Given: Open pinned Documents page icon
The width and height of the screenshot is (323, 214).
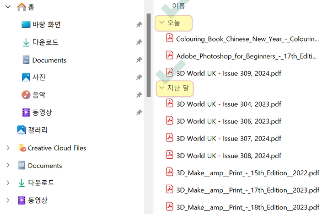Looking at the screenshot, I should pyautogui.click(x=26, y=60).
